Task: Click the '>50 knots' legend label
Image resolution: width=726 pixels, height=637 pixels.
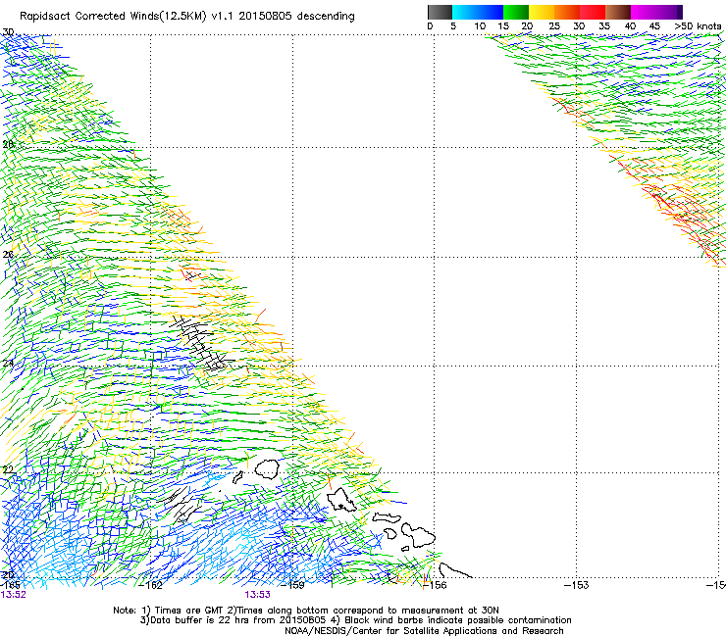Action: (698, 26)
